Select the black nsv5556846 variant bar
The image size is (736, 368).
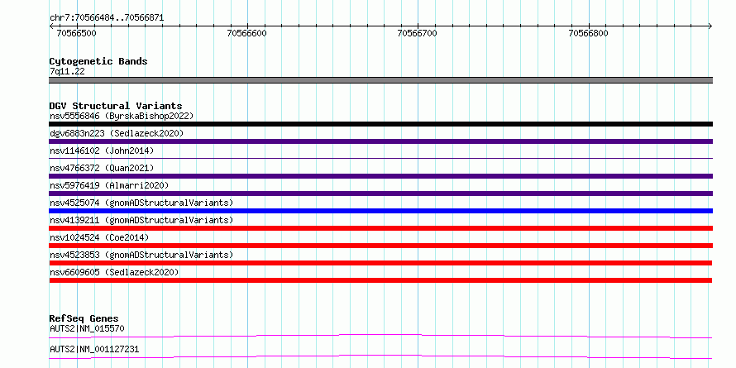coord(380,124)
